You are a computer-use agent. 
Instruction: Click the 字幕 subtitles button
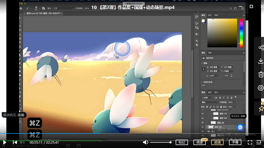point(235,142)
